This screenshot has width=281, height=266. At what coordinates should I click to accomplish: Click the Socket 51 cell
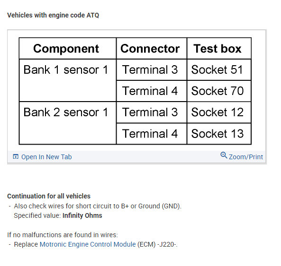point(219,69)
